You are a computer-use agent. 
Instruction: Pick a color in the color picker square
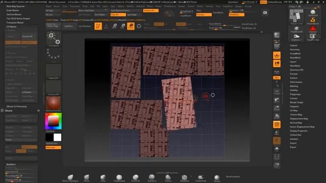pyautogui.click(x=53, y=120)
